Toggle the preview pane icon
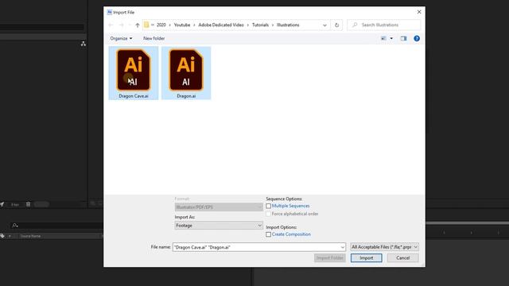Viewport: 509px width, 286px height. point(403,39)
